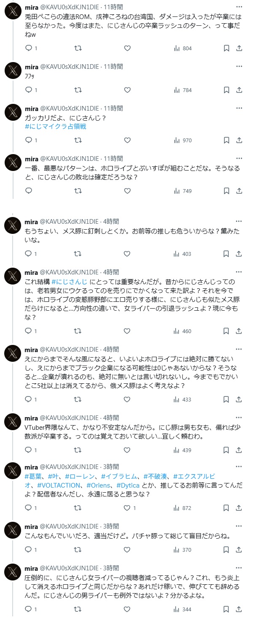View analytics of the 970-view tweet

point(183,140)
